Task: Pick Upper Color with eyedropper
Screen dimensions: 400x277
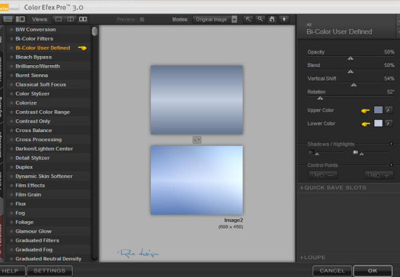Action: tap(389, 110)
